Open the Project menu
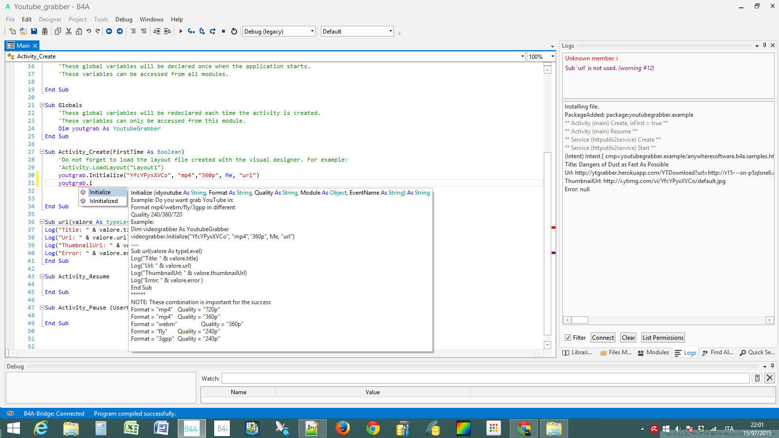Image resolution: width=779 pixels, height=438 pixels. (x=77, y=19)
